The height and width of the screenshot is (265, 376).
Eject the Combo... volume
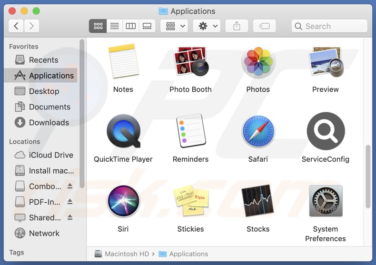click(70, 186)
